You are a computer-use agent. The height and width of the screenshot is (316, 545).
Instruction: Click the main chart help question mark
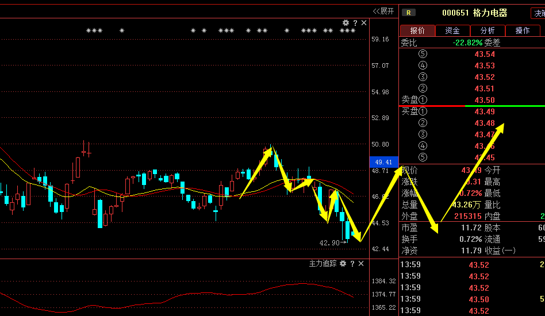tap(355, 23)
